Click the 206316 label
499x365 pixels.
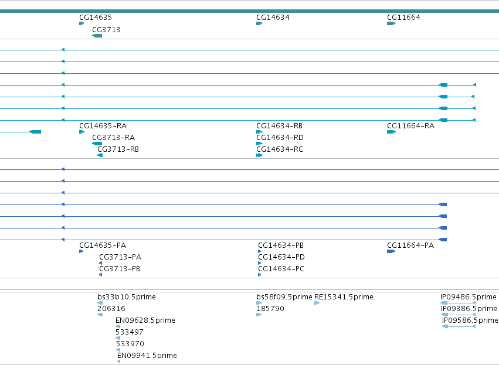[111, 308]
